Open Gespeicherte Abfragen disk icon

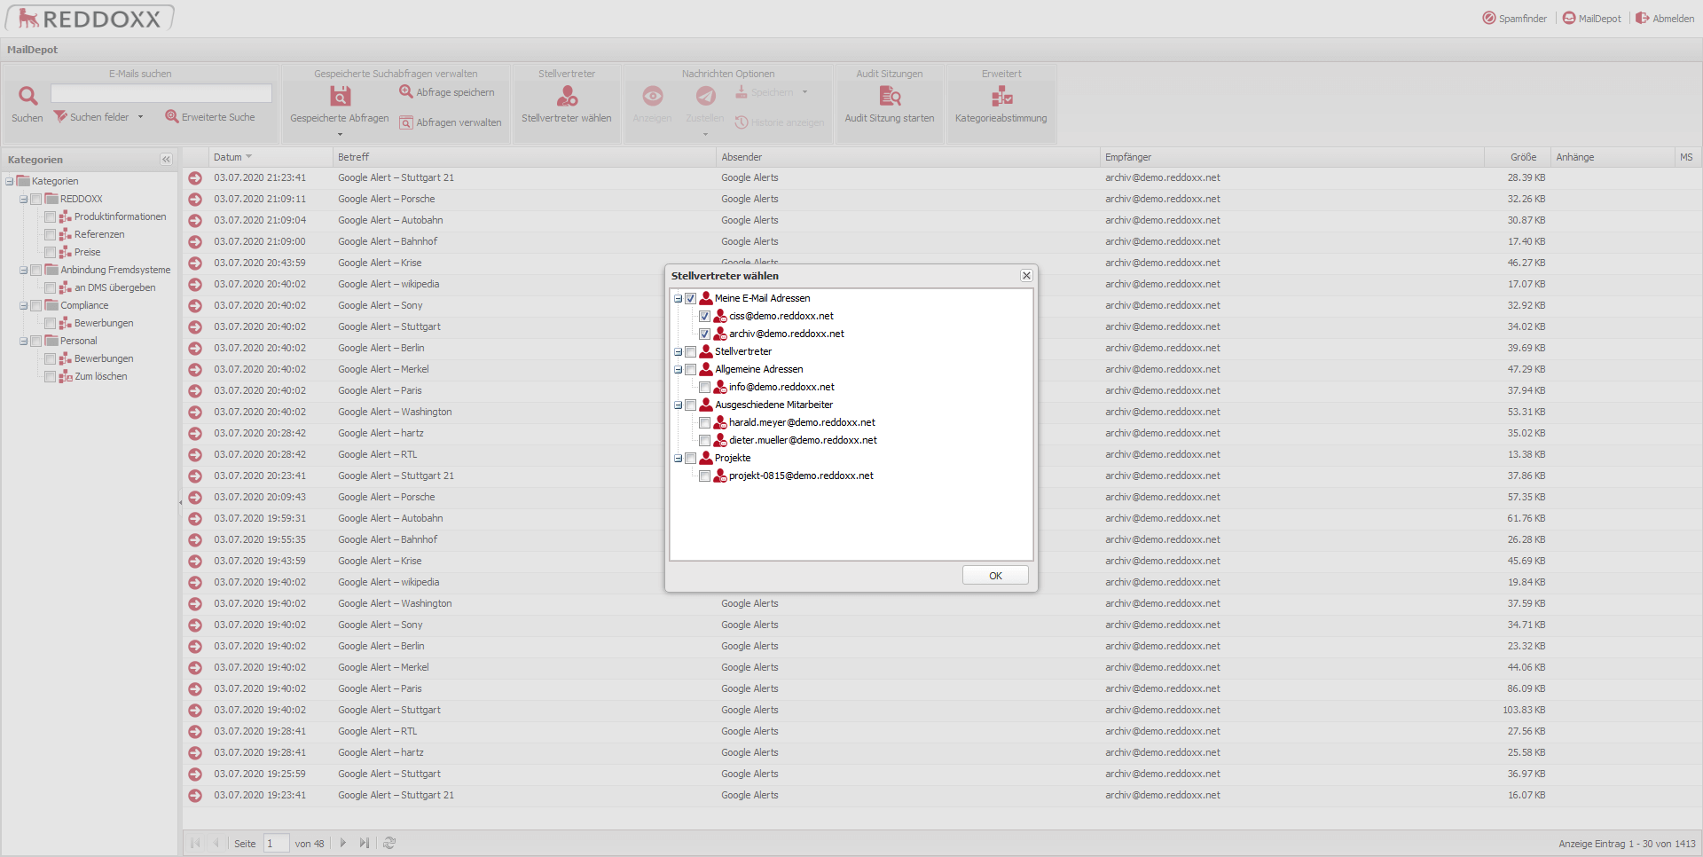click(340, 95)
